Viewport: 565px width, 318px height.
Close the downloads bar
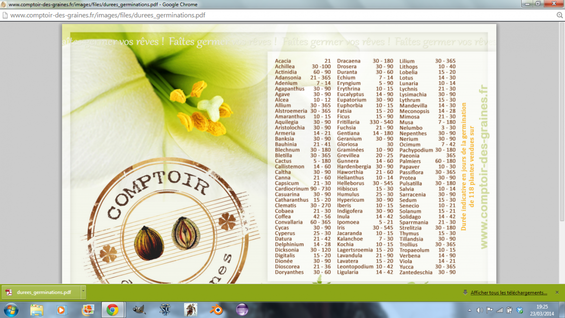(x=557, y=292)
